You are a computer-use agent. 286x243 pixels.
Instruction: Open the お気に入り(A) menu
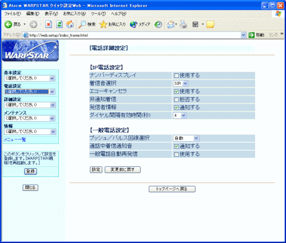74,14
